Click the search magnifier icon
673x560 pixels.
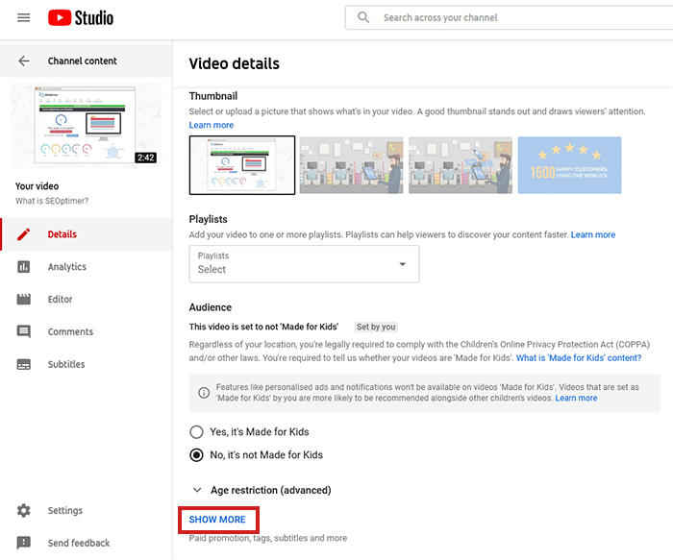(x=363, y=17)
